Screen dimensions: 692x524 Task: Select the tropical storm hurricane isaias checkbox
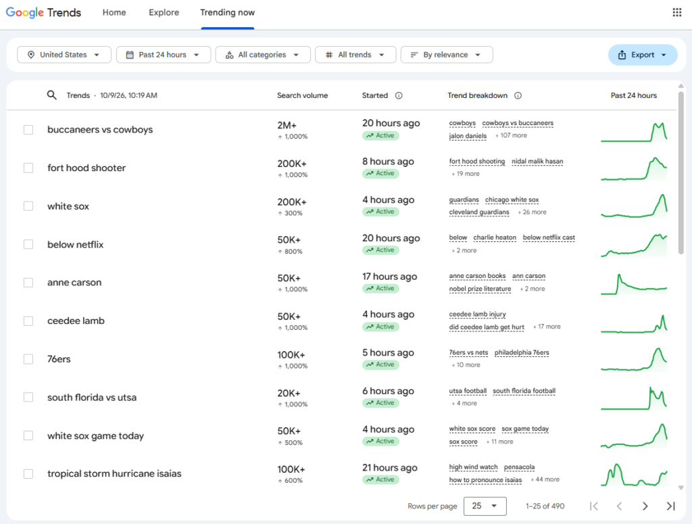28,474
